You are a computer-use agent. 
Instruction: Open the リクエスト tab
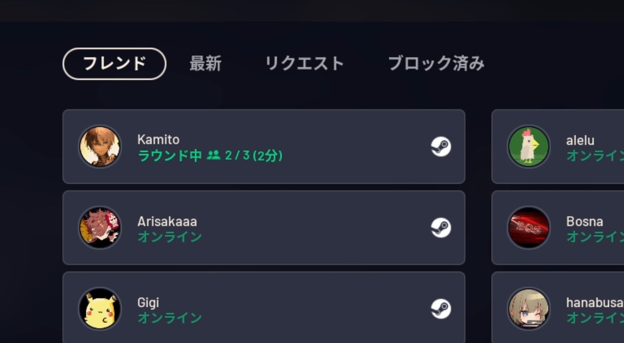[x=305, y=64]
